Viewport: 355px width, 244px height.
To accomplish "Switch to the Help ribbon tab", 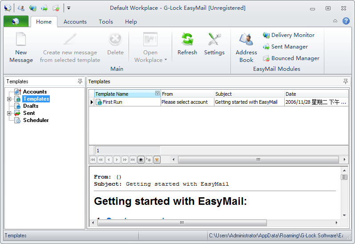I will click(131, 22).
